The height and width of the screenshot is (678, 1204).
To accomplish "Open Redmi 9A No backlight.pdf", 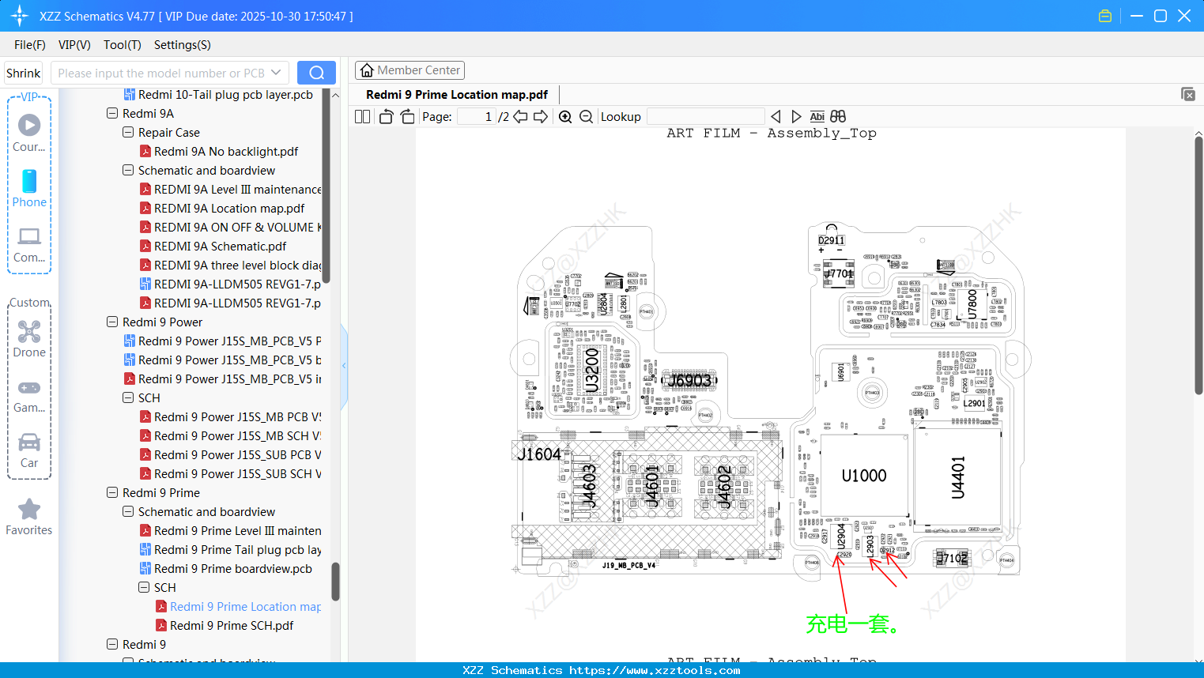I will pos(226,151).
